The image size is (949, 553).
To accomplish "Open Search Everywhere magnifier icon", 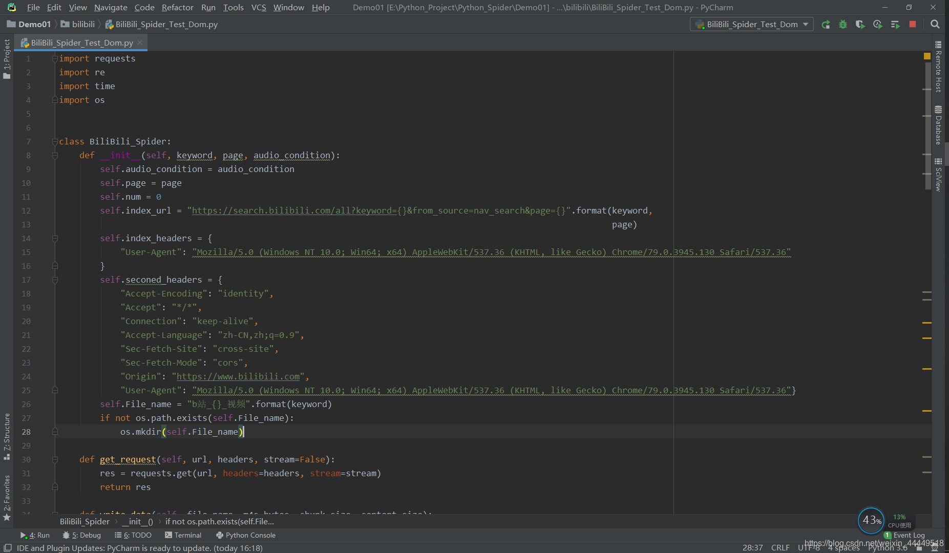I will [x=935, y=25].
